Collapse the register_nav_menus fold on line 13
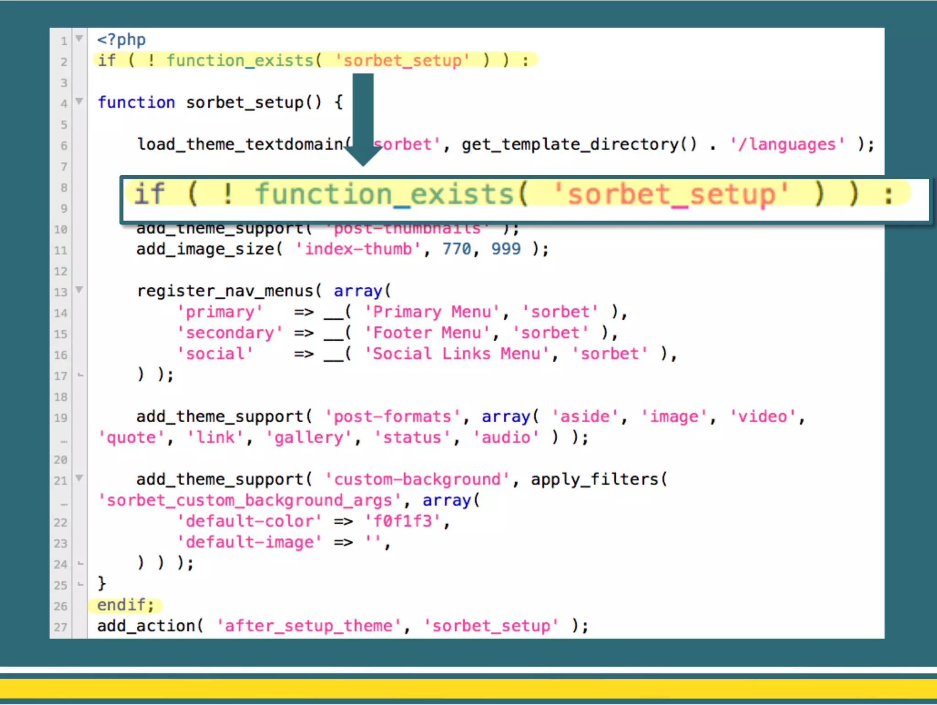 pos(79,290)
